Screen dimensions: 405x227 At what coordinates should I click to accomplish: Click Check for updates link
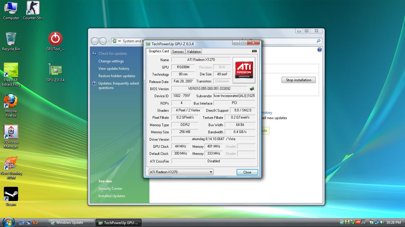113,53
